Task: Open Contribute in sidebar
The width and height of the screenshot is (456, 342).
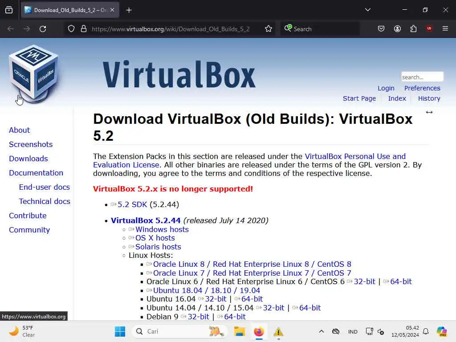Action: point(28,216)
